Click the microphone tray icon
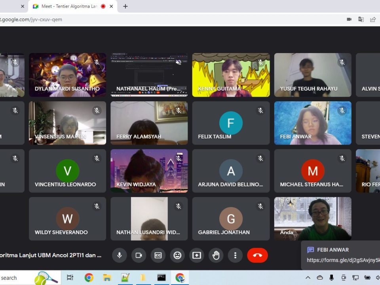The height and width of the screenshot is (285, 380). pos(332,277)
